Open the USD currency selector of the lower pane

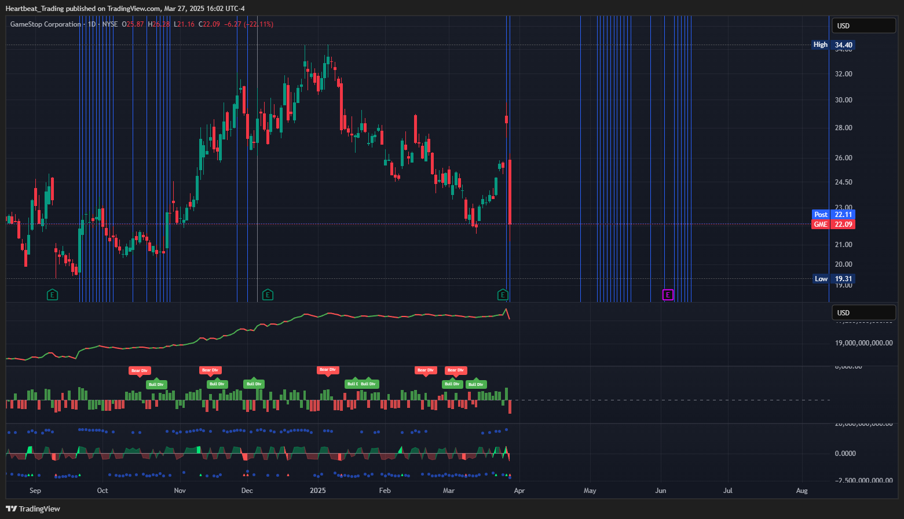click(x=863, y=312)
